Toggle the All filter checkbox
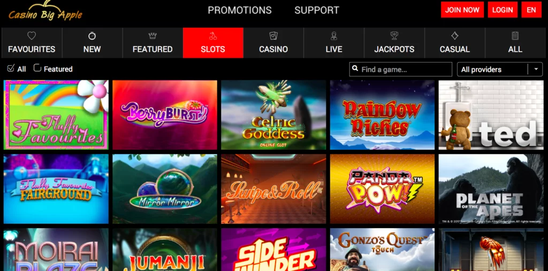 (11, 68)
